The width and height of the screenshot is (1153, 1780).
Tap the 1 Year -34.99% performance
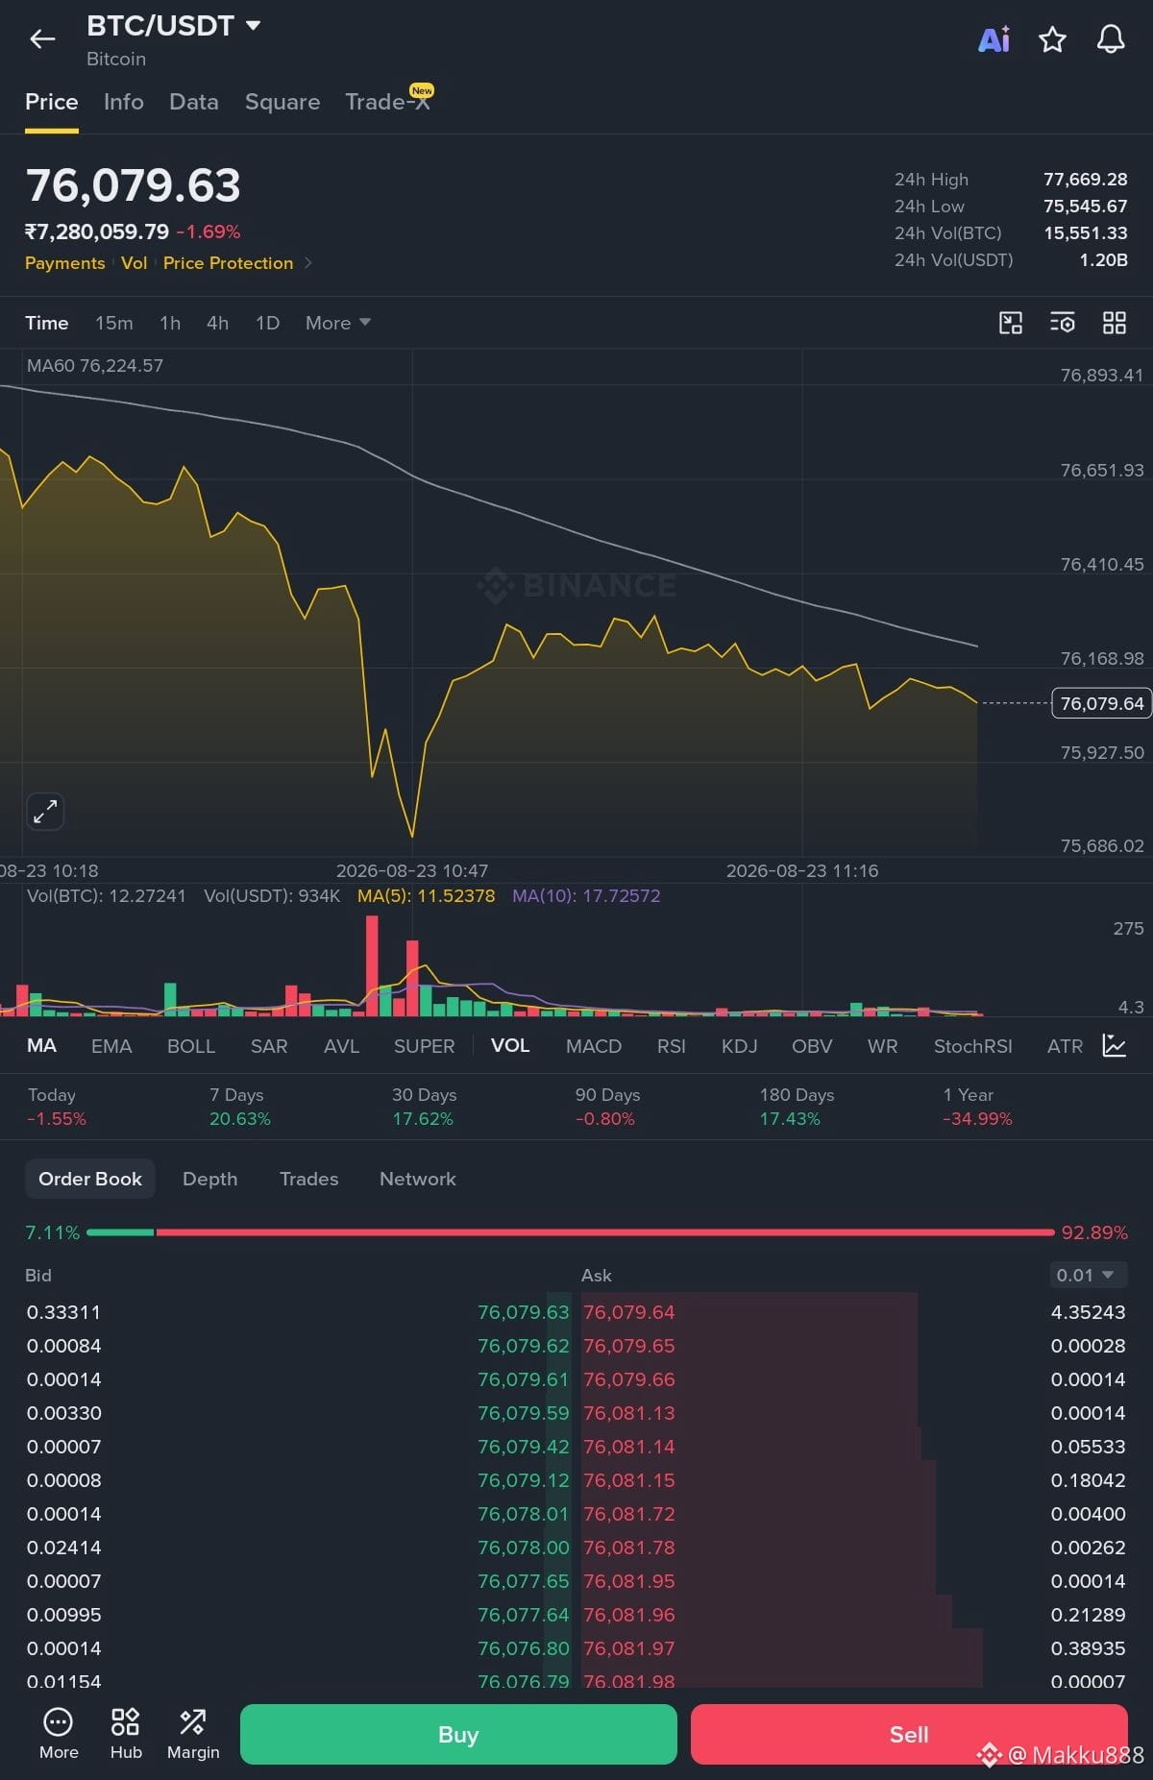977,1107
